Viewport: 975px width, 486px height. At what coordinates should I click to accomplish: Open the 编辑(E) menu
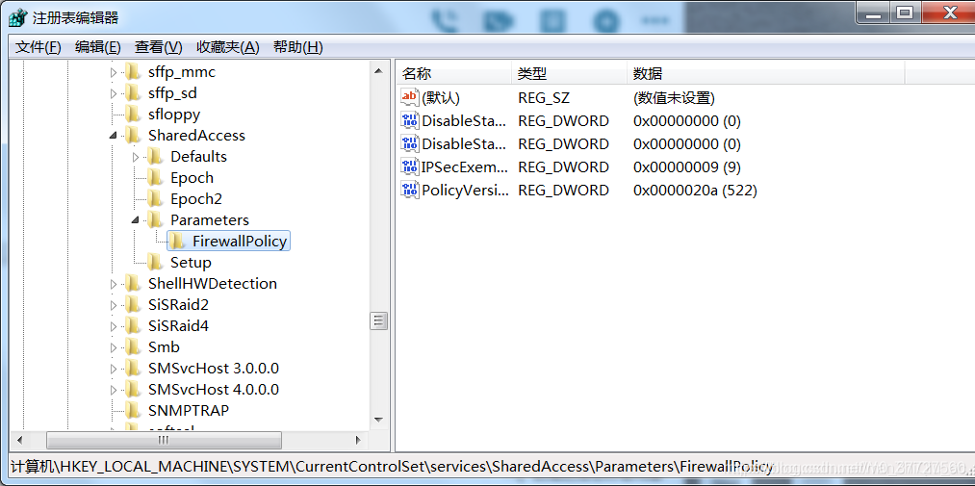coord(97,47)
